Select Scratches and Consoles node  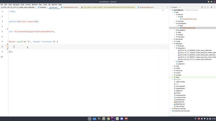[x=182, y=111]
